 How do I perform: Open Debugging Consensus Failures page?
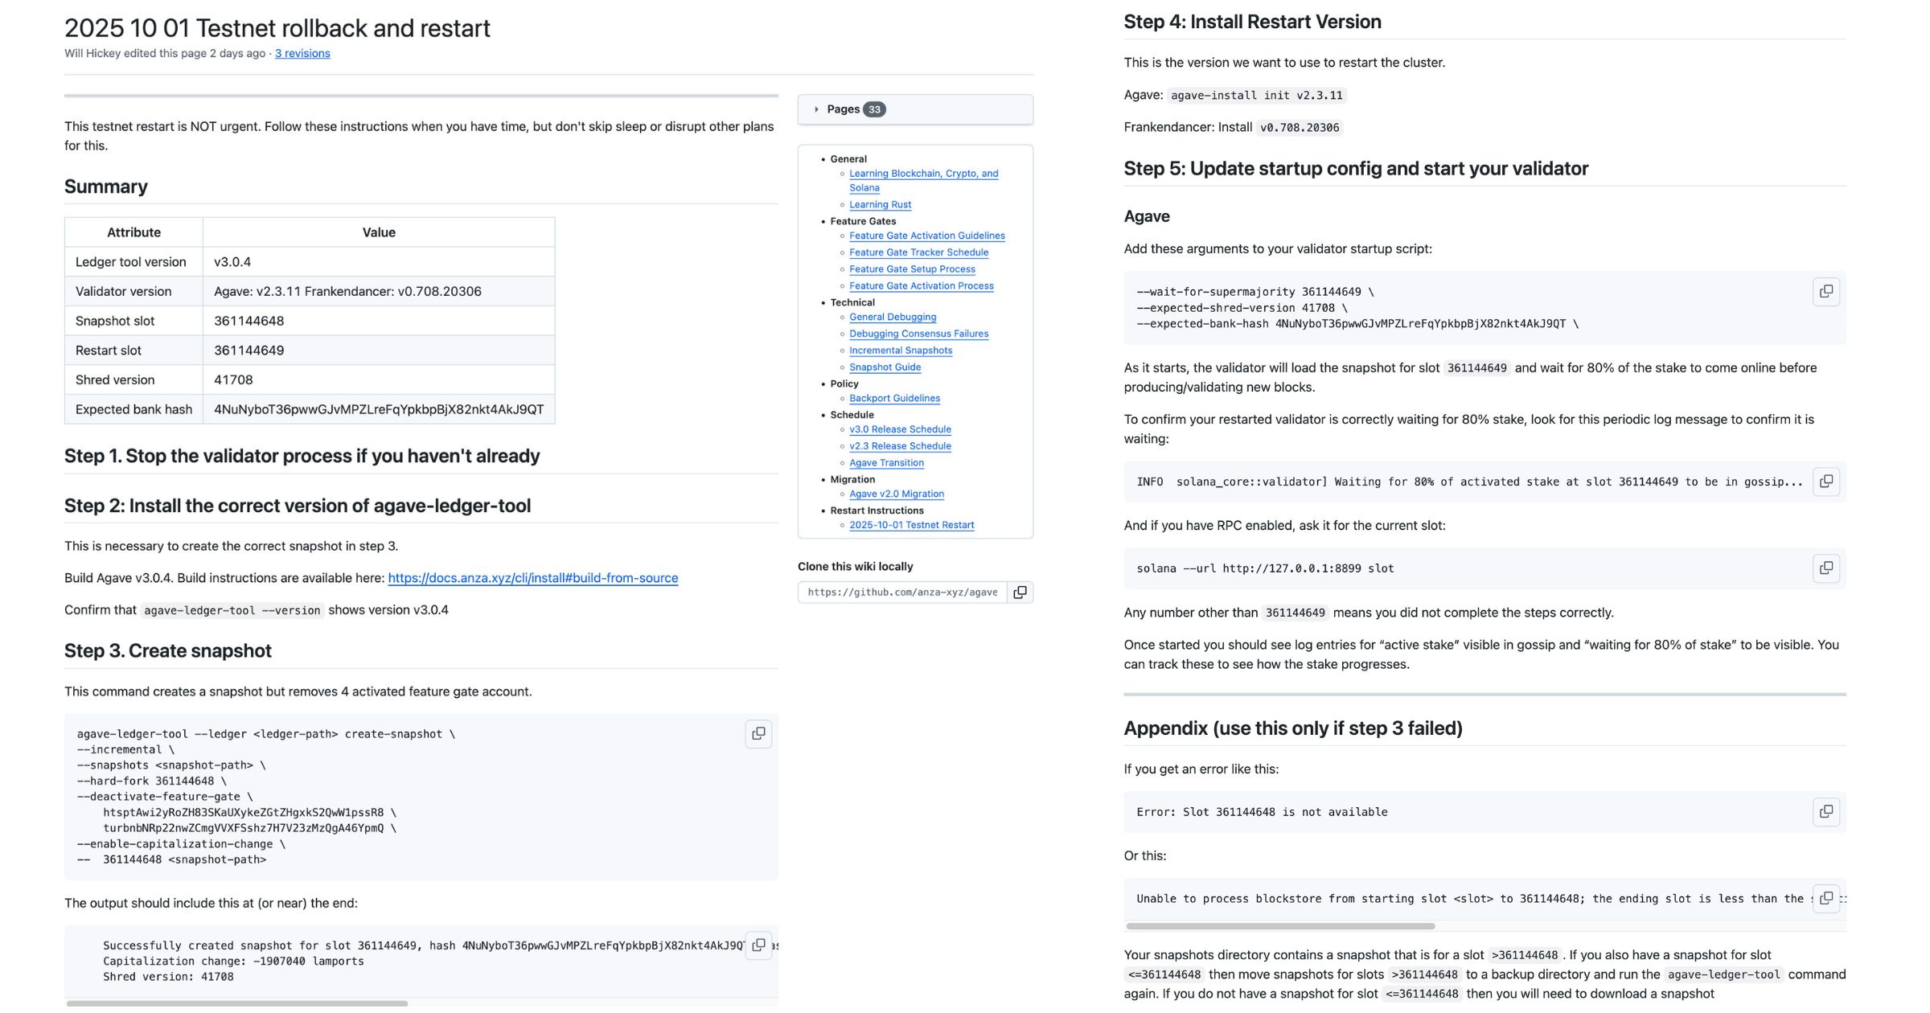coord(918,334)
